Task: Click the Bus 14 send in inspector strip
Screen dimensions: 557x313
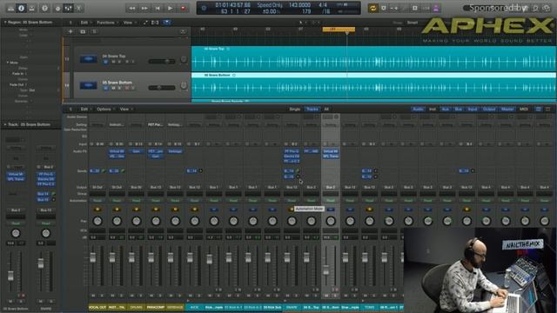Action: [x=43, y=194]
